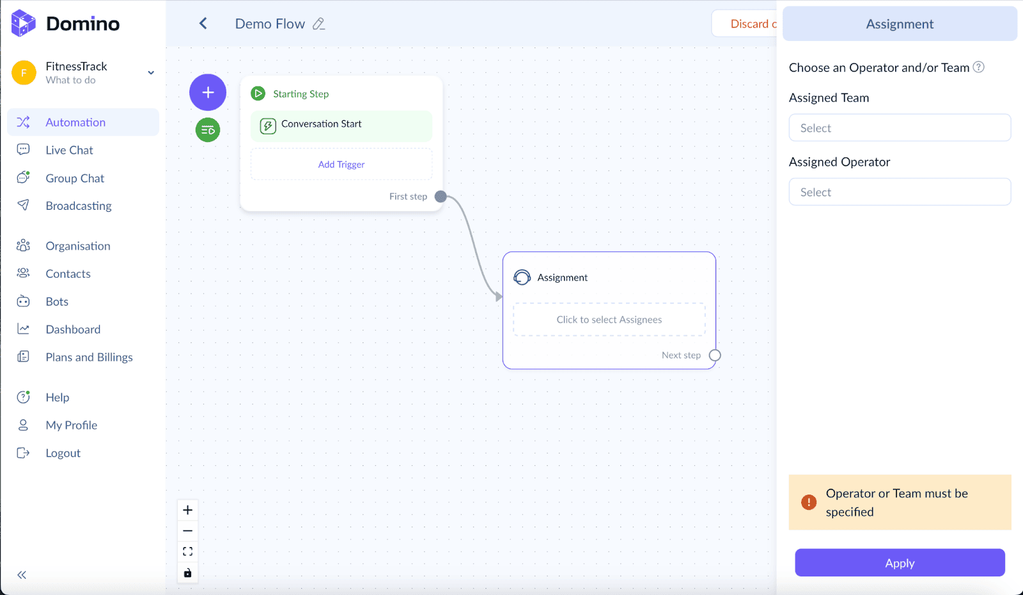Click the Help question icon

(x=23, y=397)
